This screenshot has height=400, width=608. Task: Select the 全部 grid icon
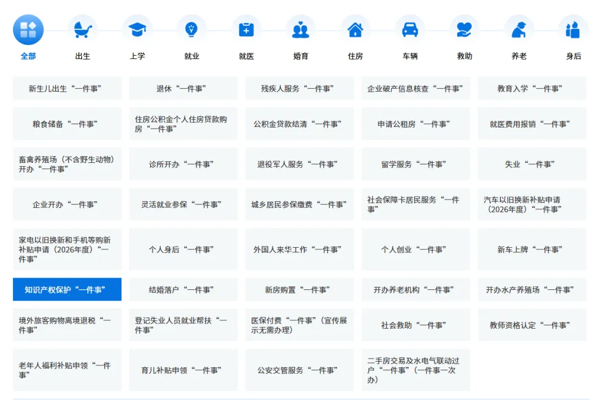point(28,30)
